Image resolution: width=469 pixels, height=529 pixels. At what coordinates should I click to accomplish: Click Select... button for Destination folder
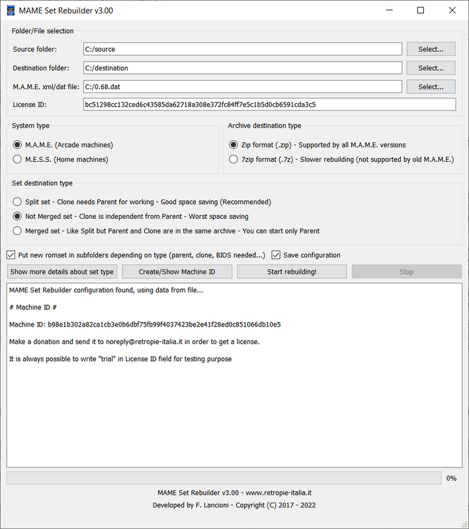click(x=431, y=68)
